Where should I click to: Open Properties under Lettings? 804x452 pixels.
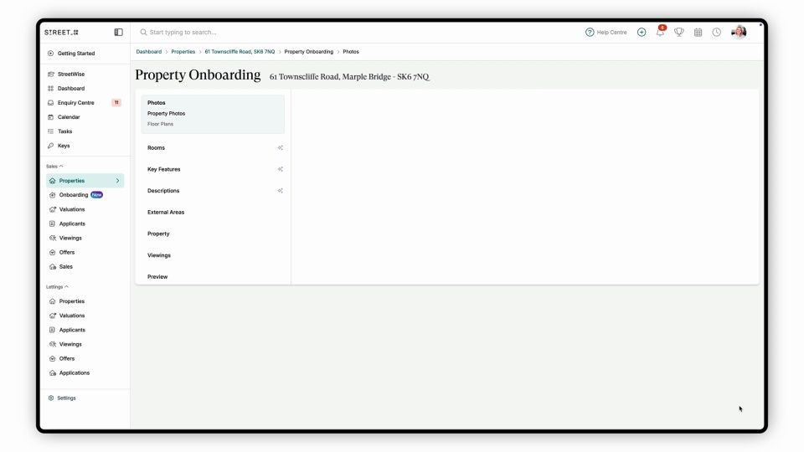72,302
